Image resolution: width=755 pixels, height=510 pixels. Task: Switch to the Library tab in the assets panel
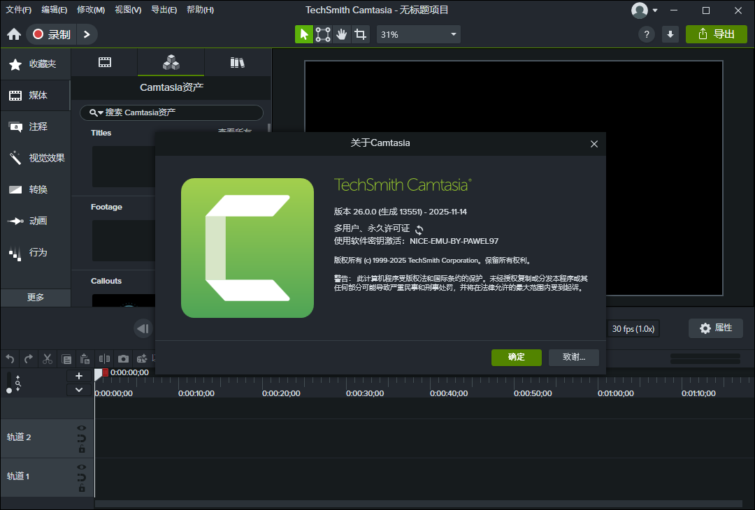pos(238,62)
